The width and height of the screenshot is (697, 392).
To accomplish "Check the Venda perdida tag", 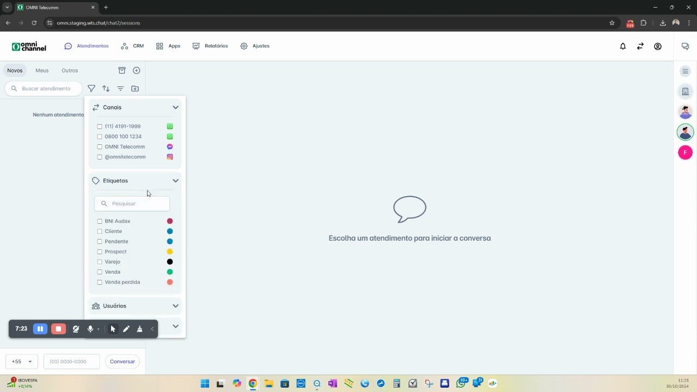I will (x=100, y=282).
